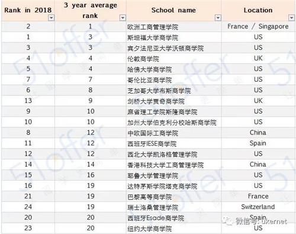Screen dimensions: 296x234
Task: Select the 哈佛大学商学院 cell
Action: coord(174,69)
